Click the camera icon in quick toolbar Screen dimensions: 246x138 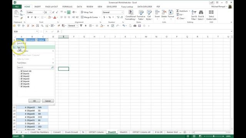pos(135,26)
